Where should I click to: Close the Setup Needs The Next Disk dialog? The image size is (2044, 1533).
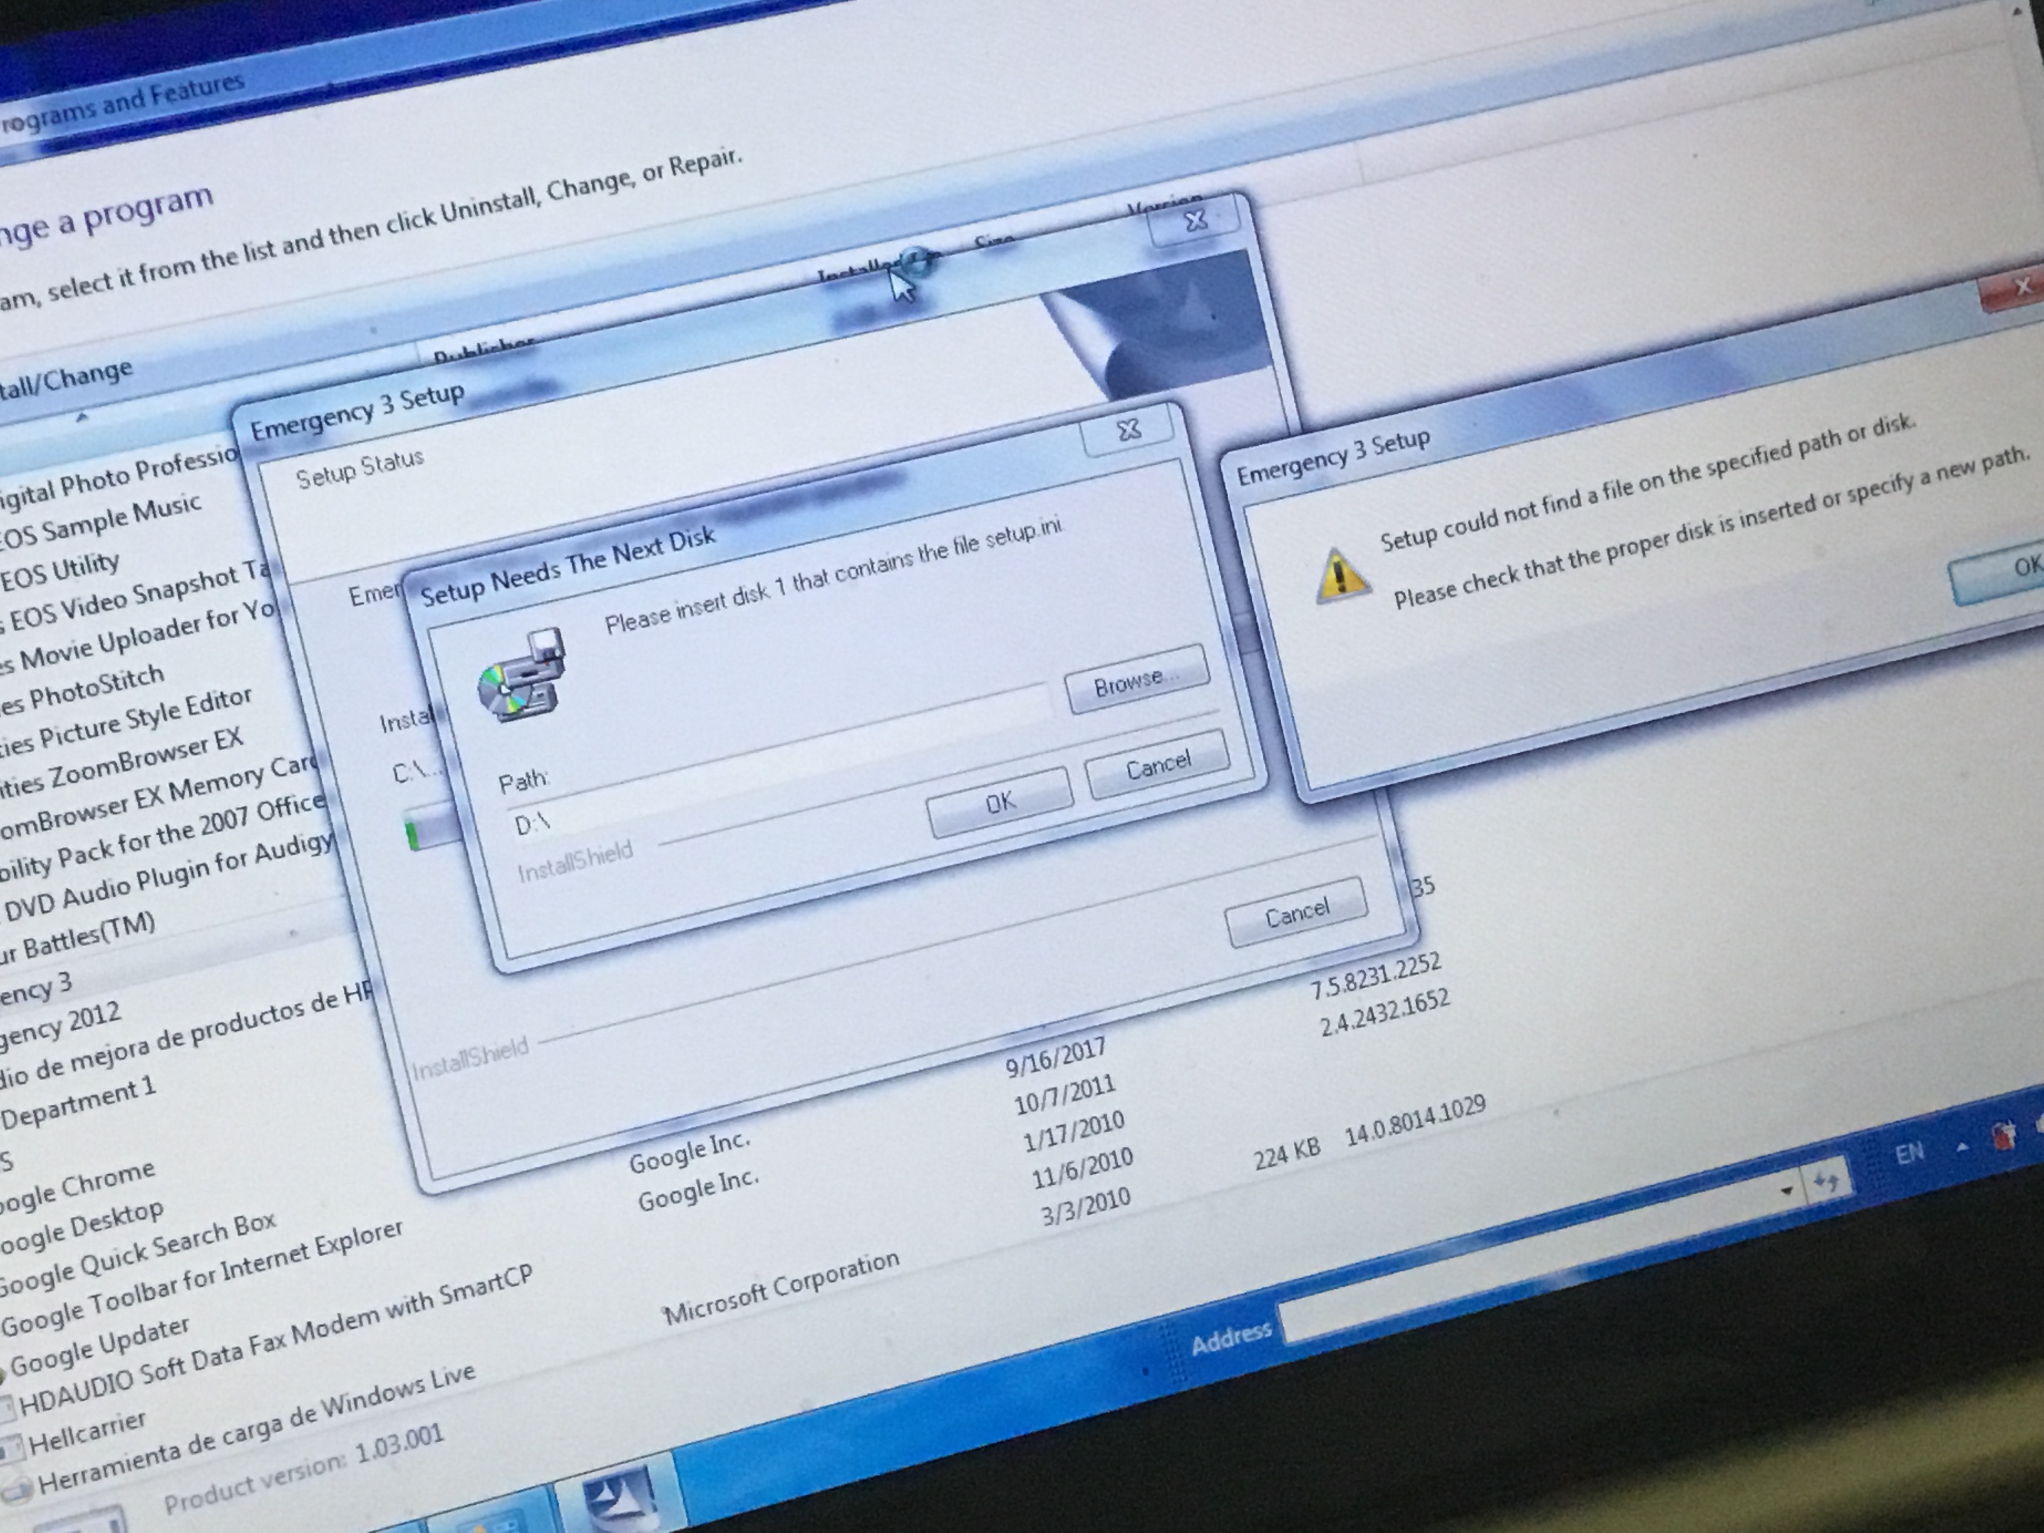tap(1129, 431)
